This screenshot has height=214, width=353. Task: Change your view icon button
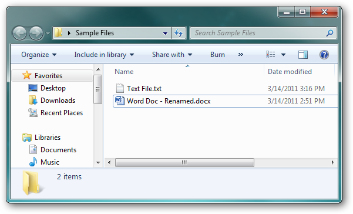click(x=270, y=55)
